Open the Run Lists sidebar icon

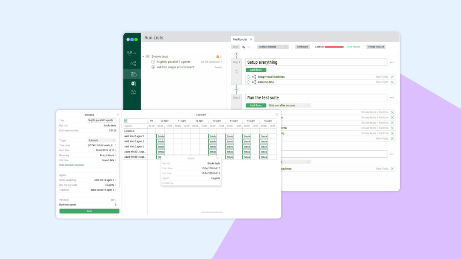(x=133, y=74)
